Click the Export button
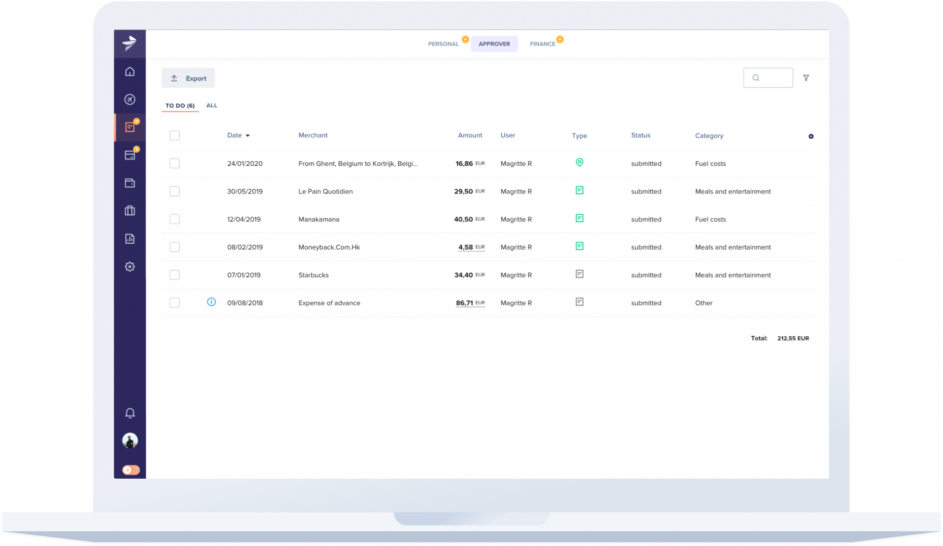This screenshot has height=546, width=943. (188, 77)
